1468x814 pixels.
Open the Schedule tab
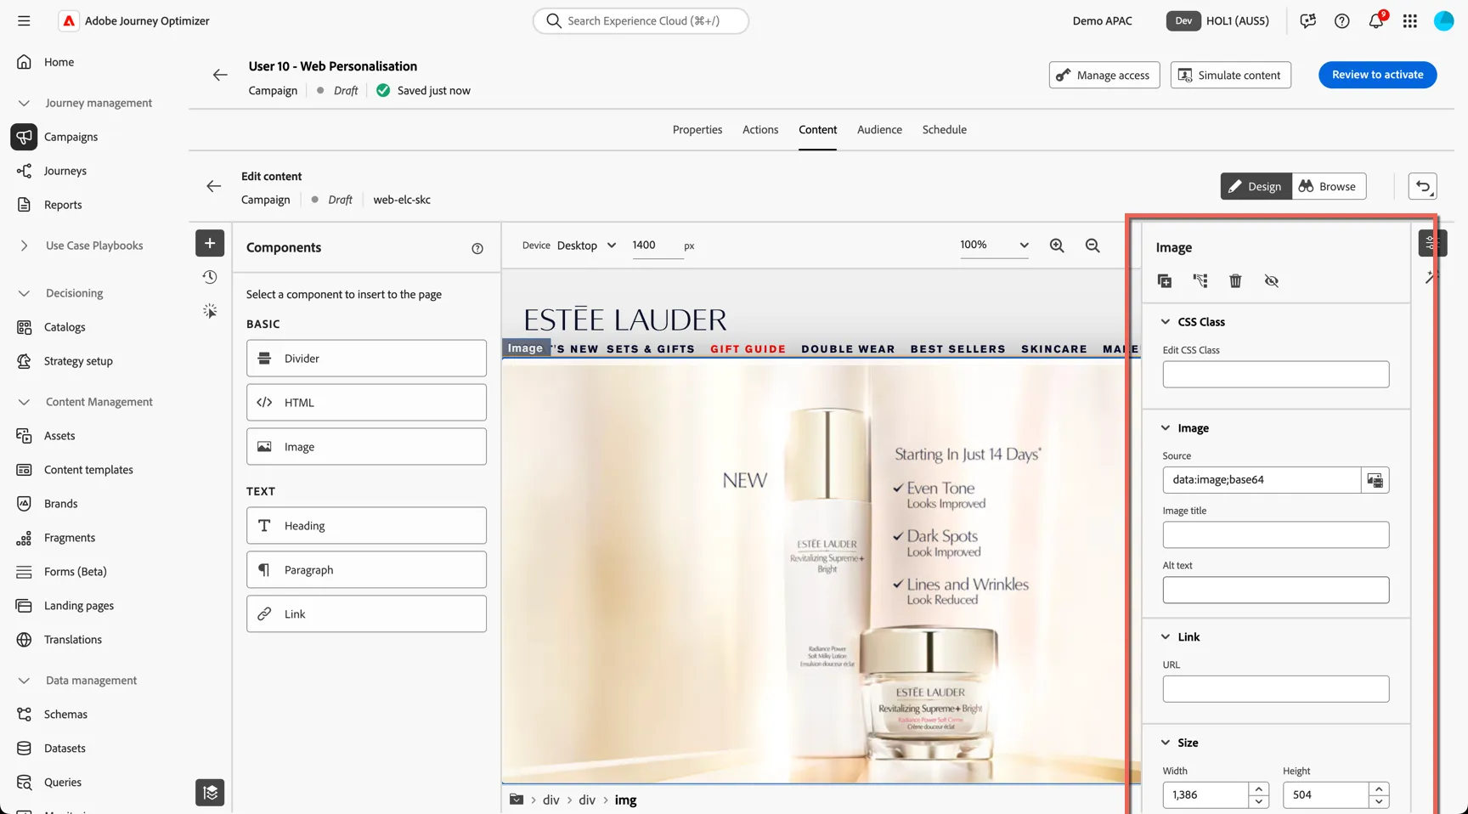[x=945, y=130]
